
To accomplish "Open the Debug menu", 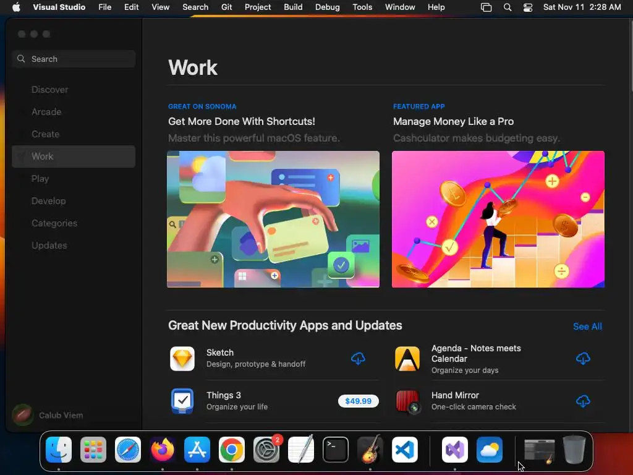I will (328, 7).
